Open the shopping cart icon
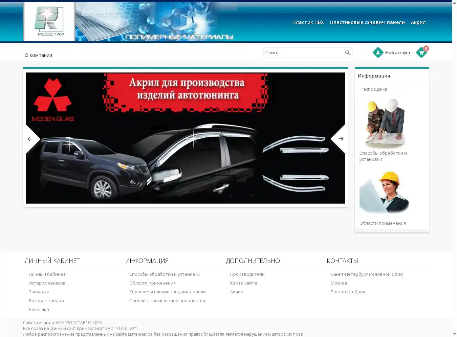Screen dimensions: 457x337 (x=421, y=52)
